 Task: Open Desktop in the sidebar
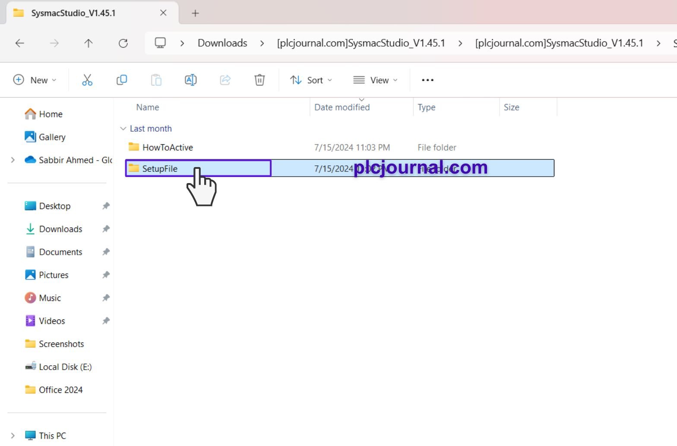[54, 206]
